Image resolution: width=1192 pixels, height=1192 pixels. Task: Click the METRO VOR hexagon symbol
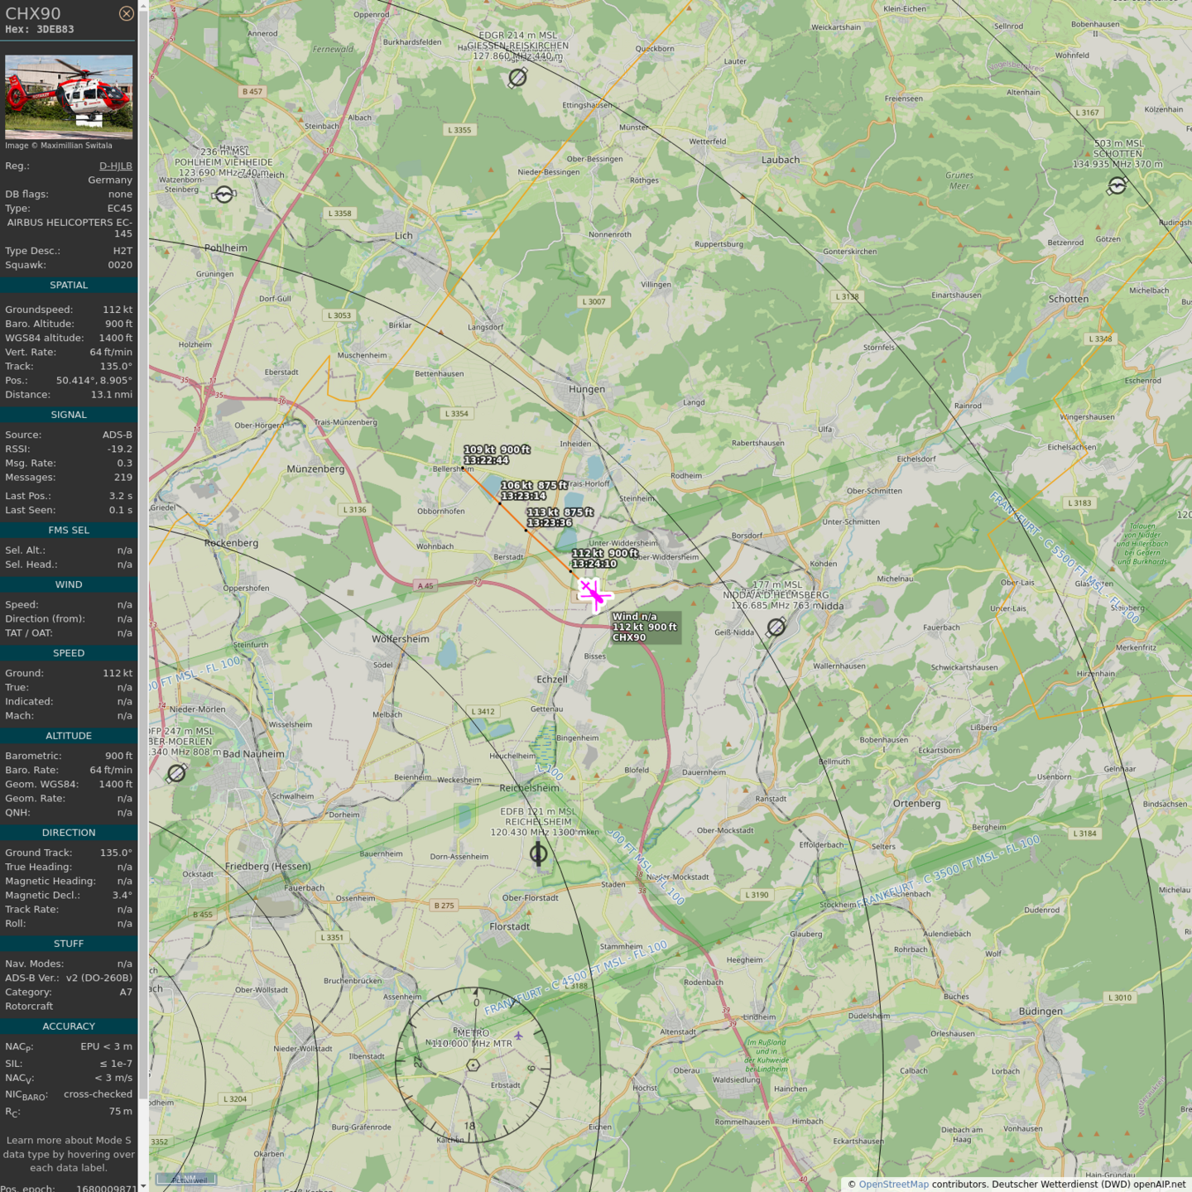coord(473,1065)
